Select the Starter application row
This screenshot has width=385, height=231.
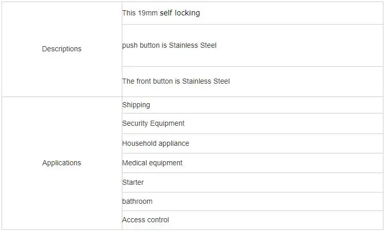tap(252, 182)
